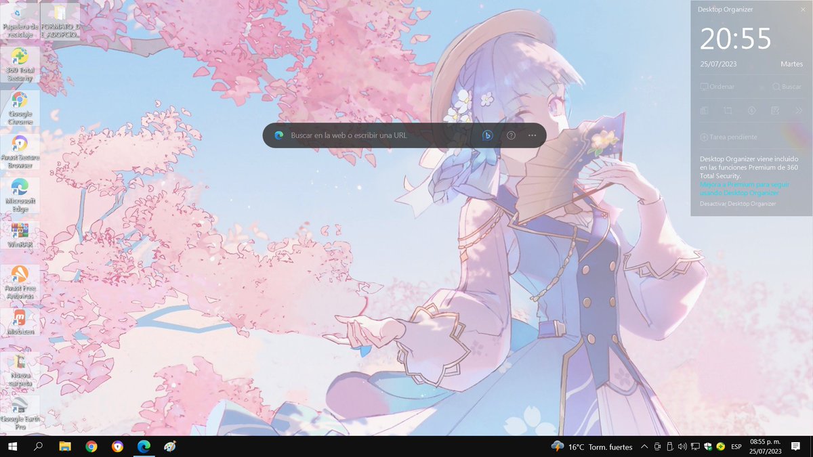Open the Papelera de reciclaje desktop icon
Viewport: 813px width, 457px height.
pyautogui.click(x=20, y=21)
